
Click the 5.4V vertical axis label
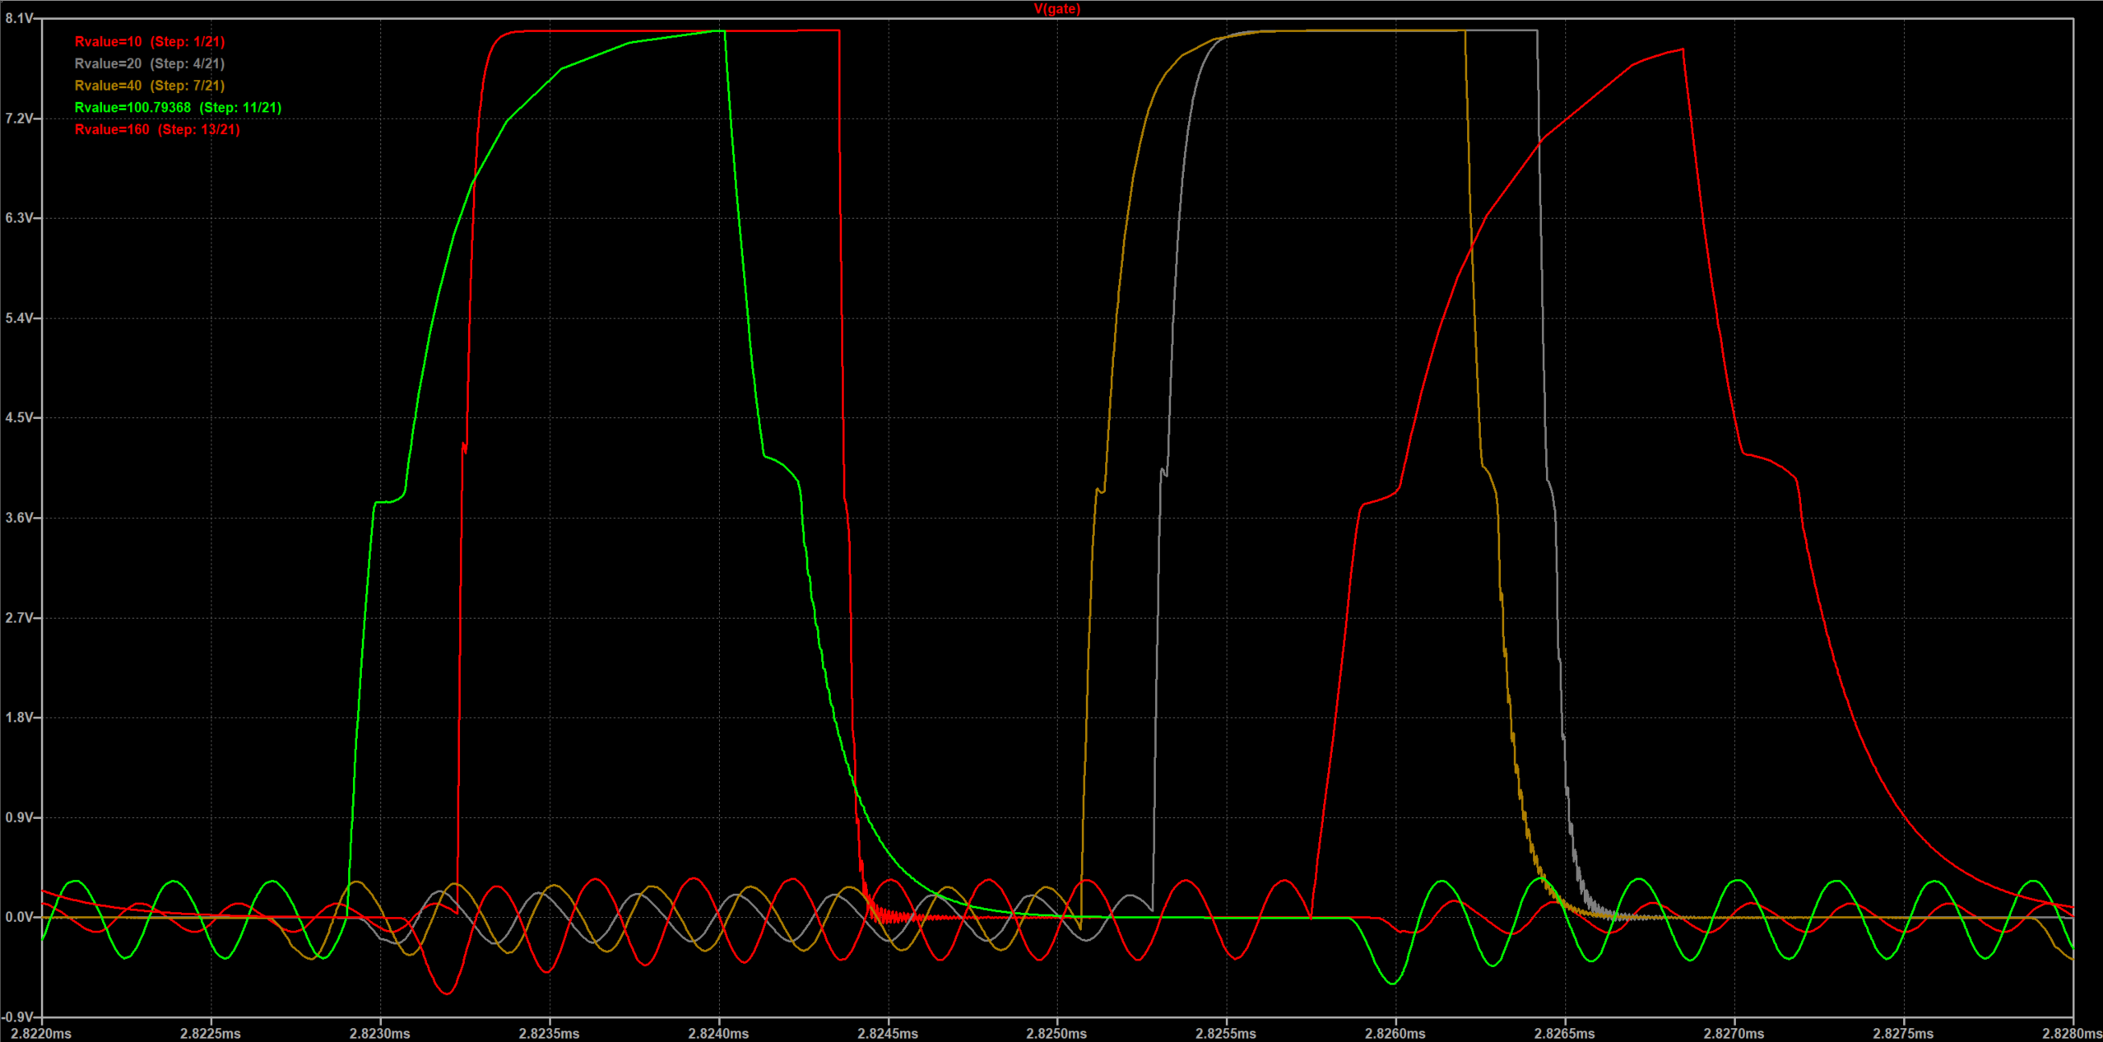tap(19, 318)
